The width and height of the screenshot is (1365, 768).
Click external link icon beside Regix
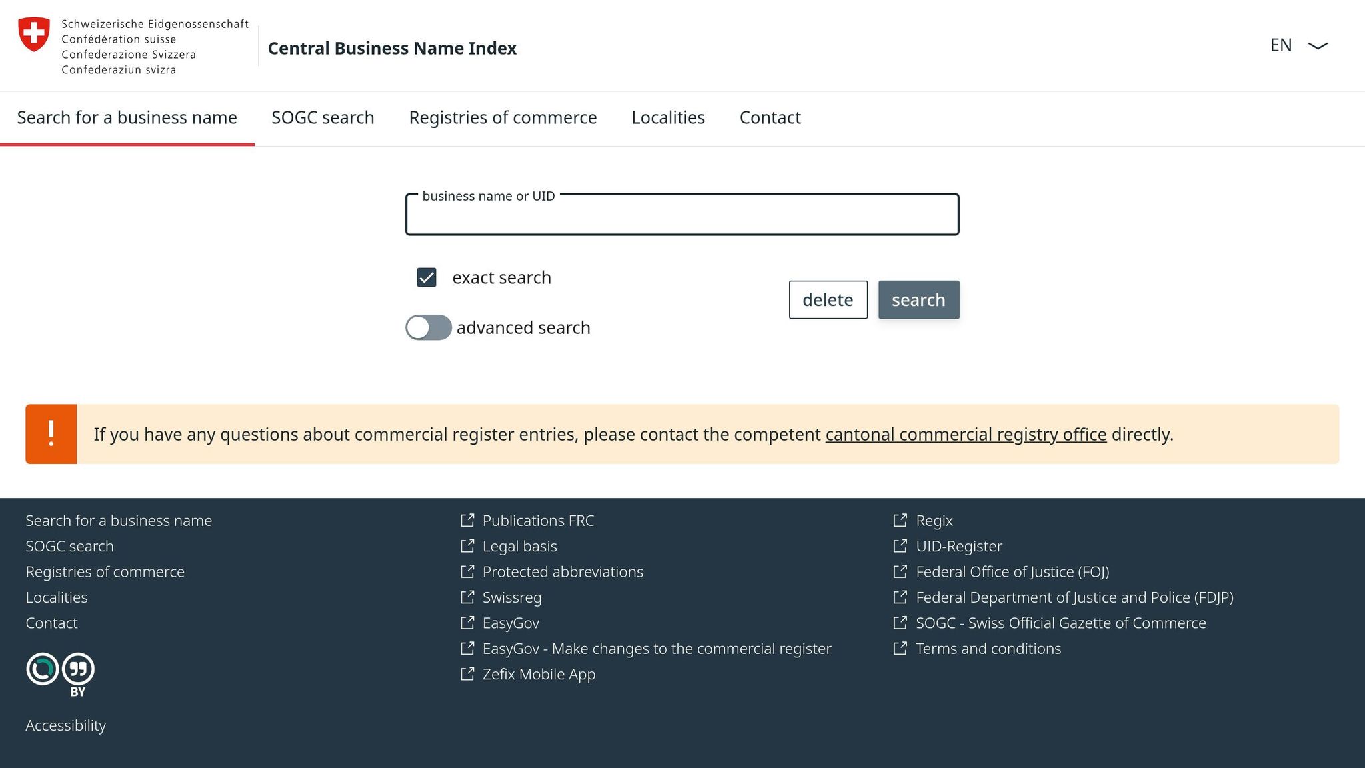tap(900, 520)
